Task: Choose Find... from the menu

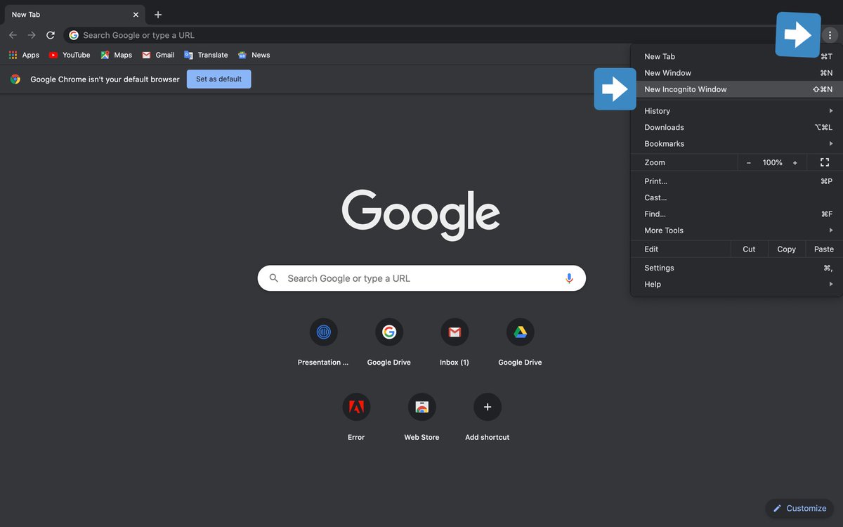Action: [x=736, y=214]
